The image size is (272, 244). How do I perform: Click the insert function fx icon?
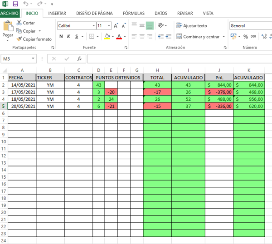tap(79, 59)
